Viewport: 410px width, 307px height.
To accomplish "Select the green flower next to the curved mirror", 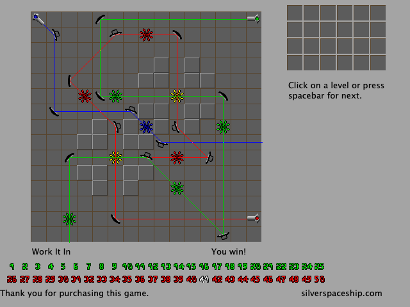I will pos(115,96).
